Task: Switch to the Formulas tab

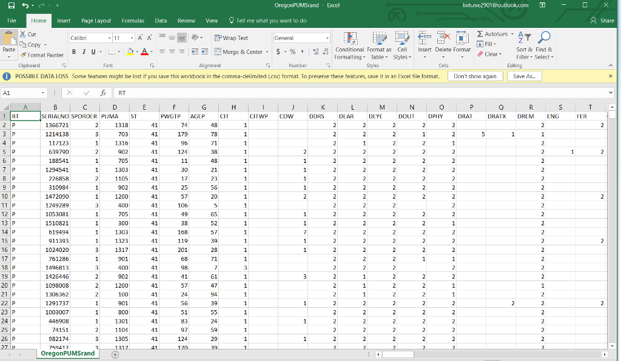Action: tap(133, 21)
